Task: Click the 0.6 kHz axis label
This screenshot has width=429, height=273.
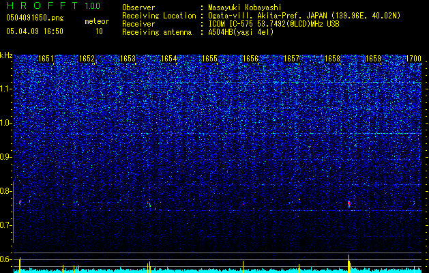Action: point(5,259)
